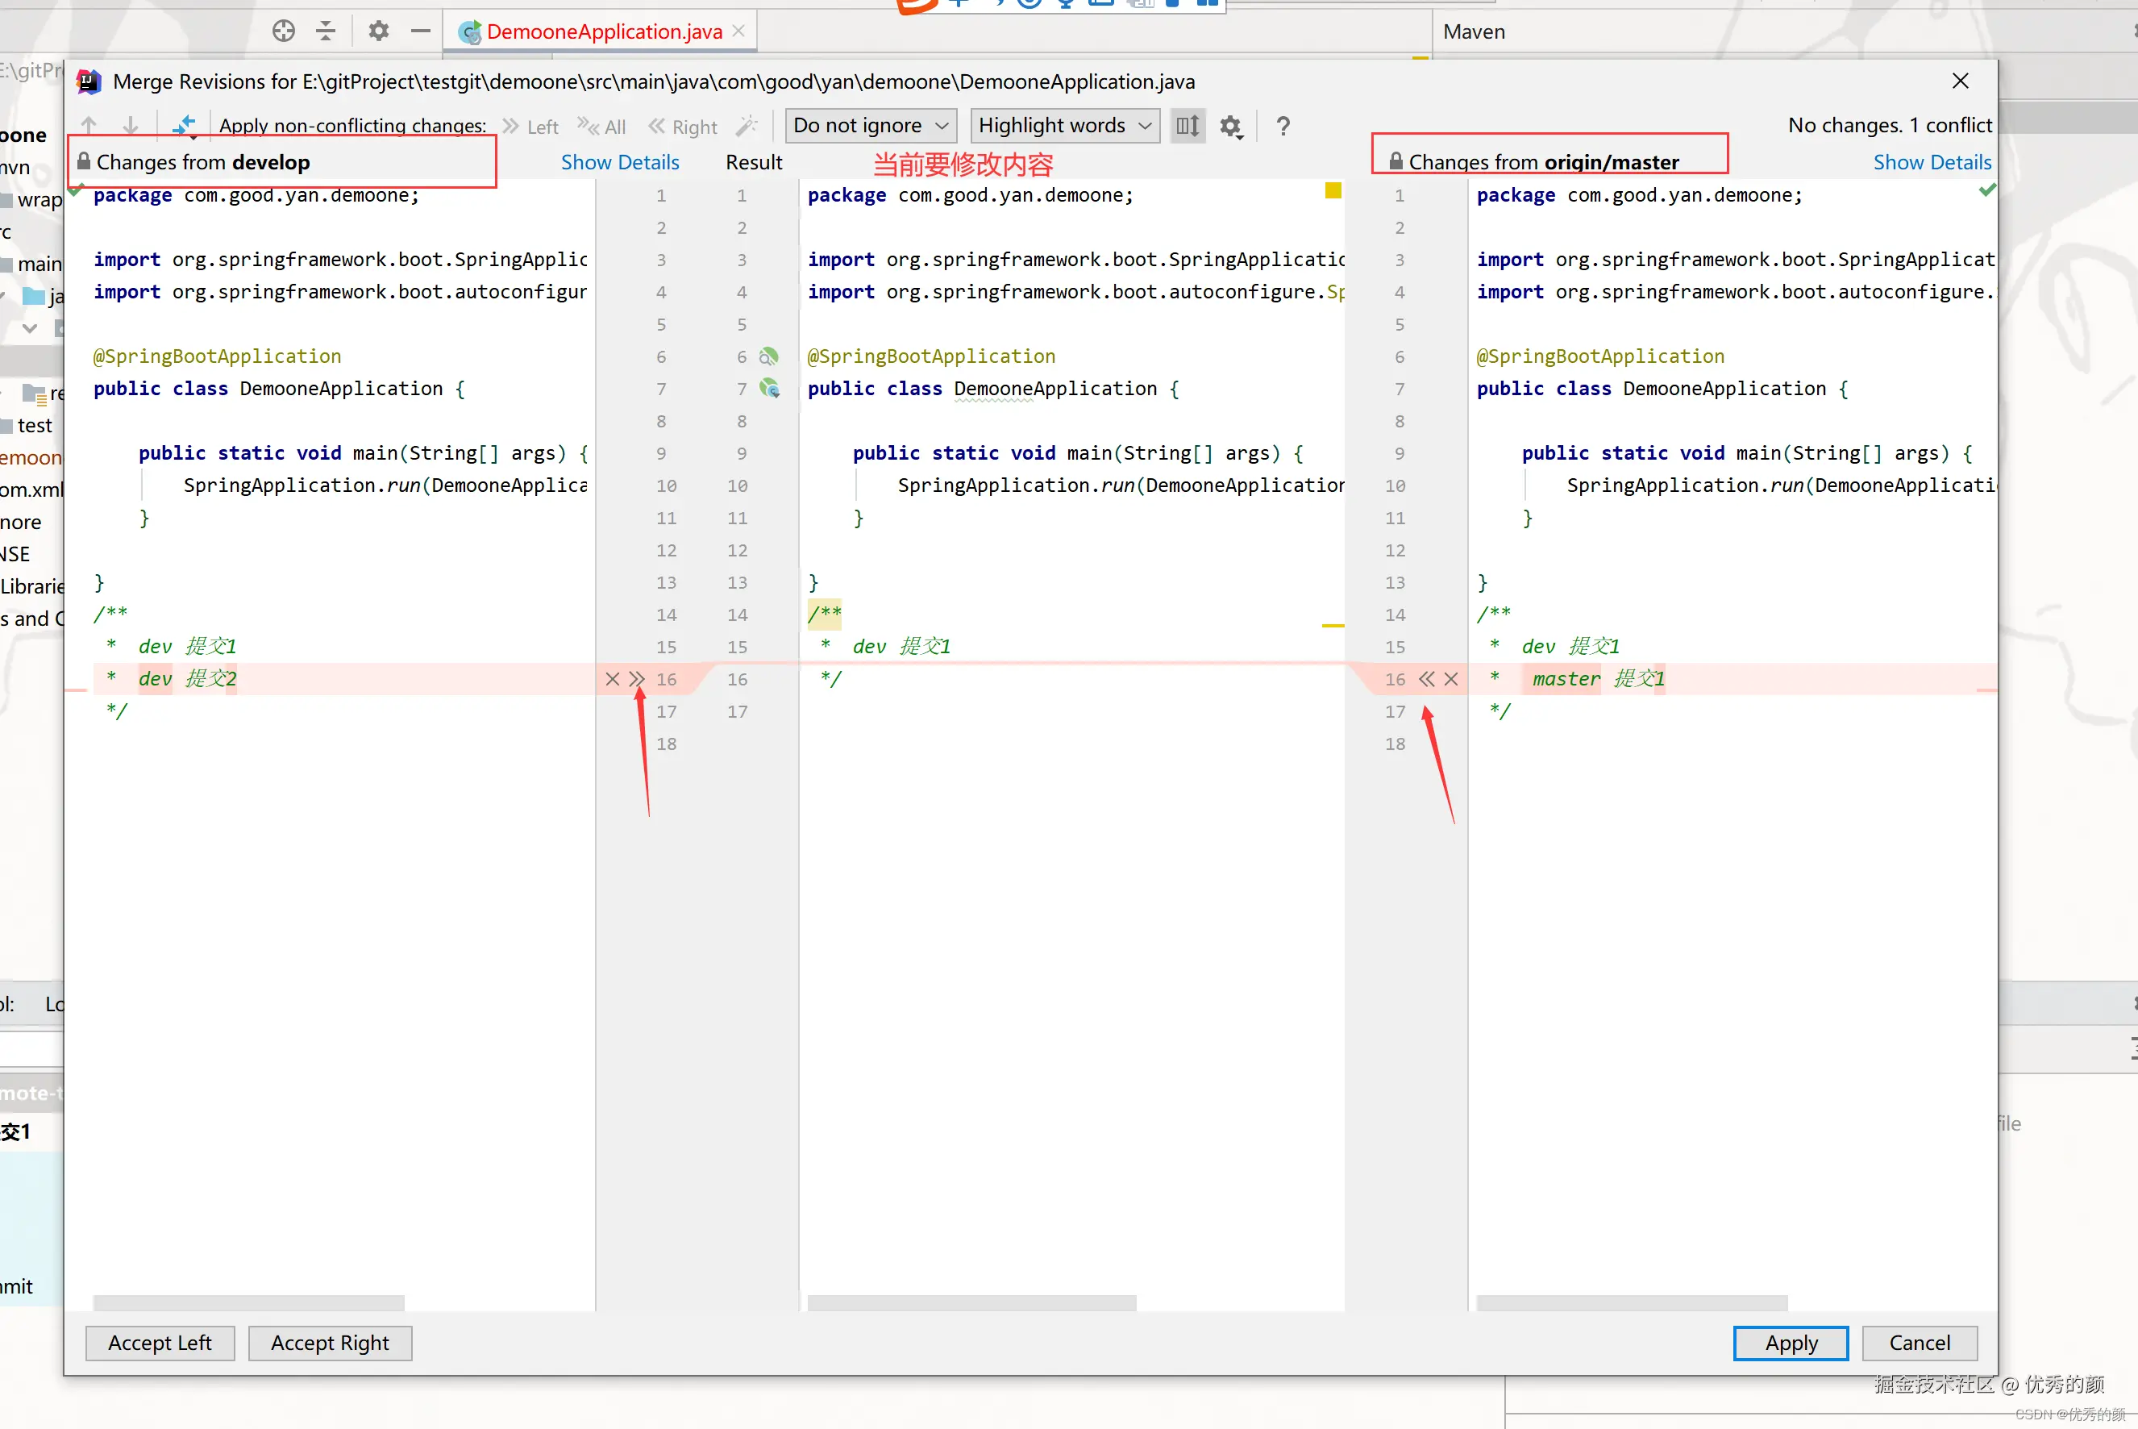
Task: Click the compare with base revision icon
Action: 184,126
